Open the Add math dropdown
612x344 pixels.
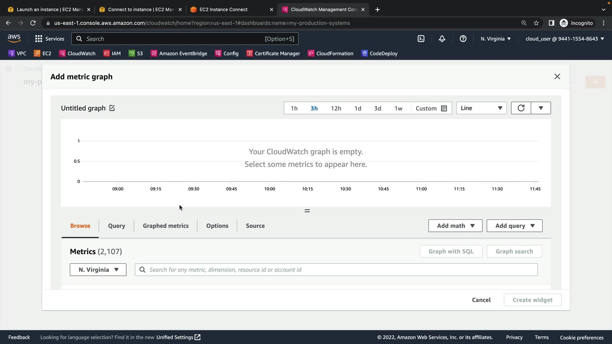coord(455,226)
